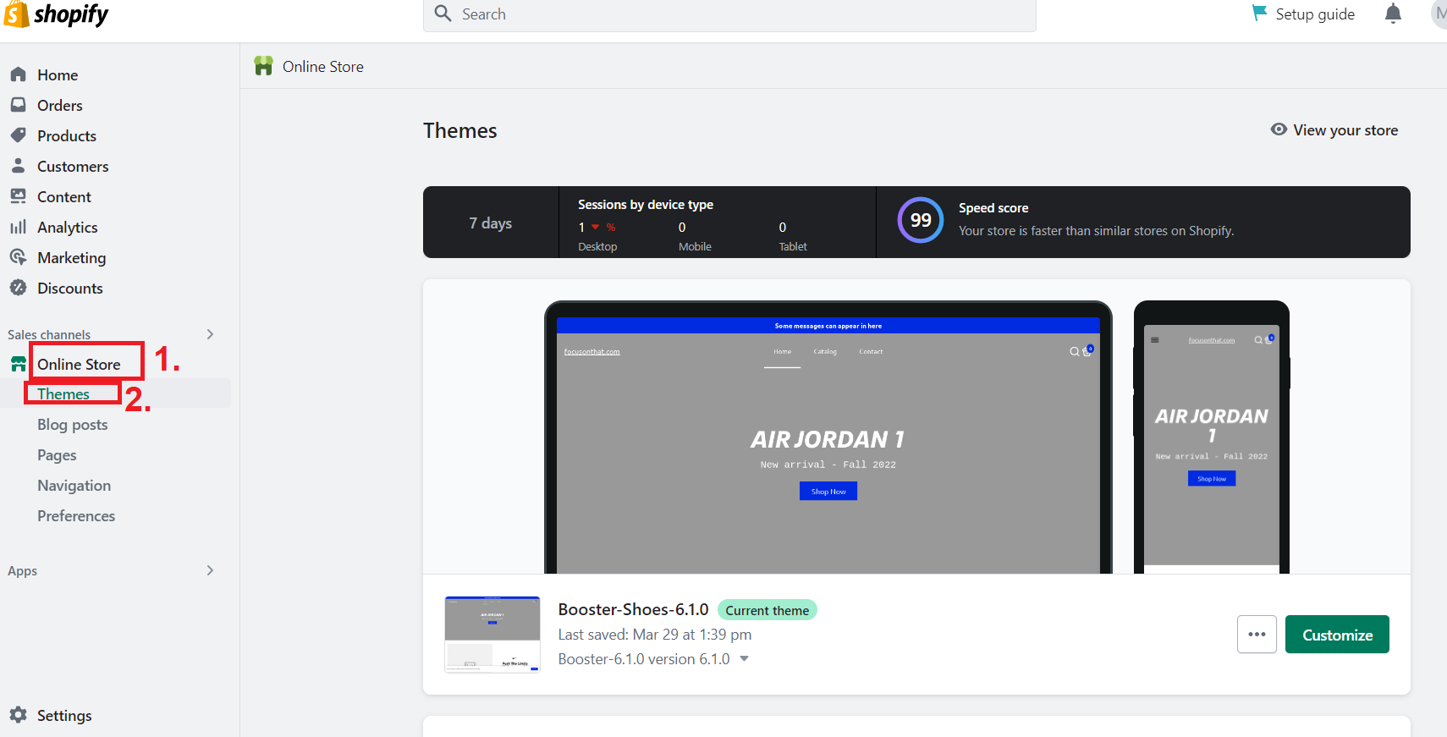
Task: Open Marketing section
Action: (x=72, y=257)
